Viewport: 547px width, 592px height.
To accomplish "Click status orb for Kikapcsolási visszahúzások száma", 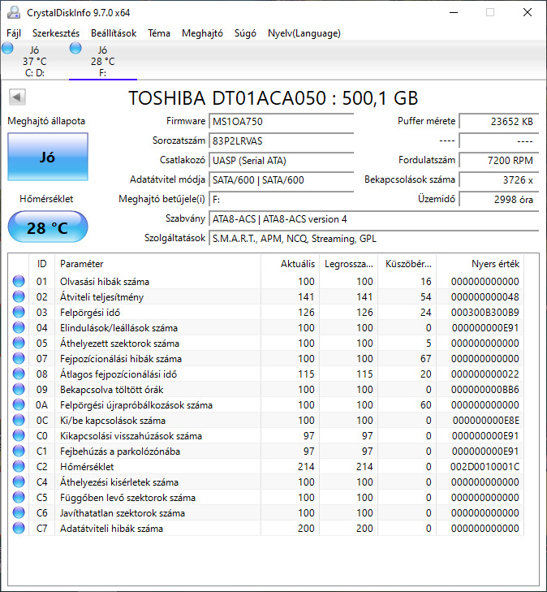I will point(19,436).
